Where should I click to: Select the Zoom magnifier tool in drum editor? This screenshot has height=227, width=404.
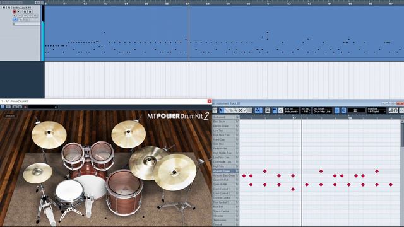point(235,110)
